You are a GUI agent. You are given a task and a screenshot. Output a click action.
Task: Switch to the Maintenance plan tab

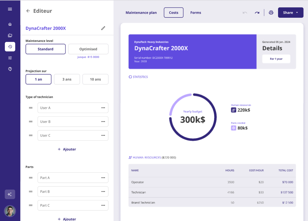pos(141,13)
